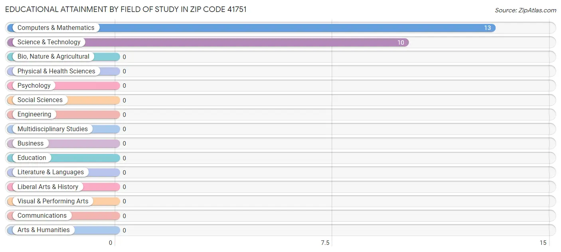
Task: Click the 0 value beside Bio, Nature & Agricultural
Action: (x=124, y=57)
